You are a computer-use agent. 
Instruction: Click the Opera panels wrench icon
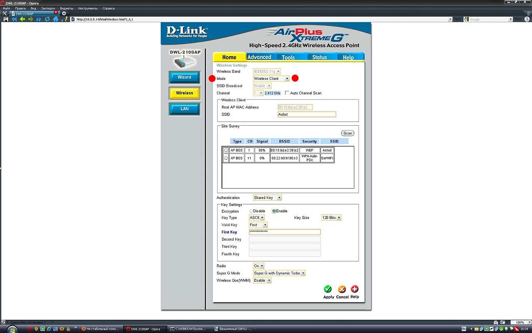(x=5, y=14)
